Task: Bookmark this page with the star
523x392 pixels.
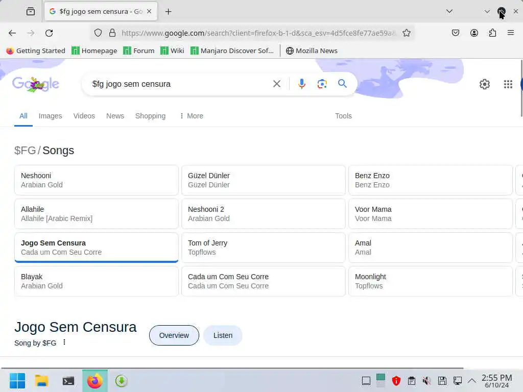Action: tap(406, 33)
